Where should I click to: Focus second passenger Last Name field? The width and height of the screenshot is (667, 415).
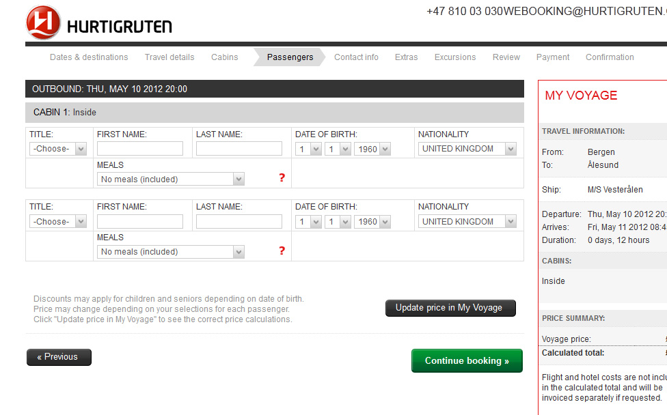point(239,221)
